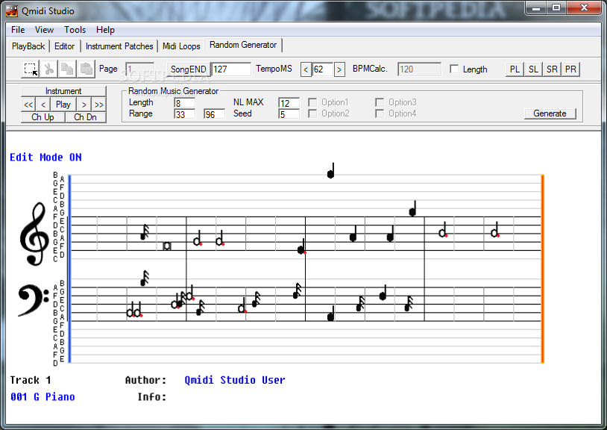Toggle the Length checkbox
Screen dimensions: 607x430
454,69
